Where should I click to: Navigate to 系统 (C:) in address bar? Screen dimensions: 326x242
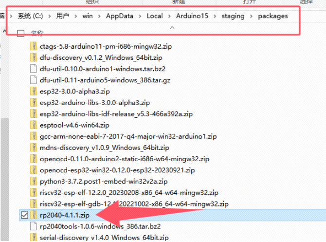point(30,16)
